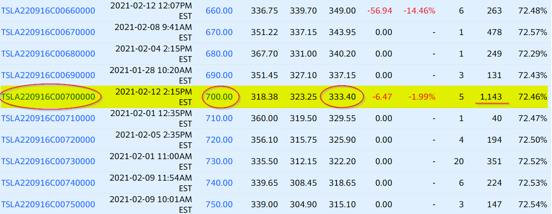The height and width of the screenshot is (214, 552).
Task: Select the -14.46% percent change value
Action: pos(420,11)
